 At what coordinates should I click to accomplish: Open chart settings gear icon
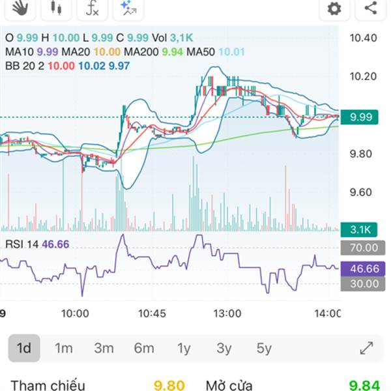[334, 8]
